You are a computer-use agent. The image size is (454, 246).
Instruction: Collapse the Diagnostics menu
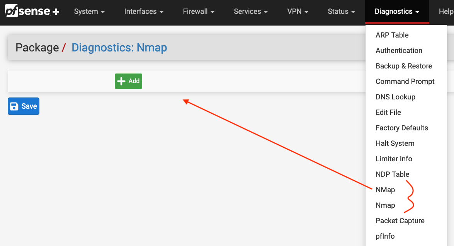click(x=397, y=12)
